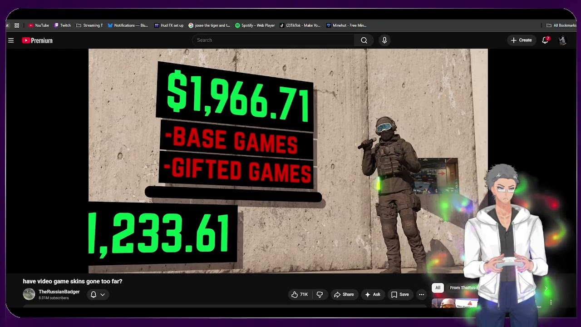Screen dimensions: 581x327
Task: Share the video
Action: tap(344, 295)
